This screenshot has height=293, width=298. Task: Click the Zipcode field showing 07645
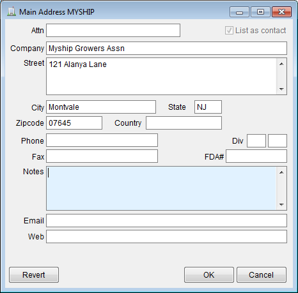click(74, 123)
